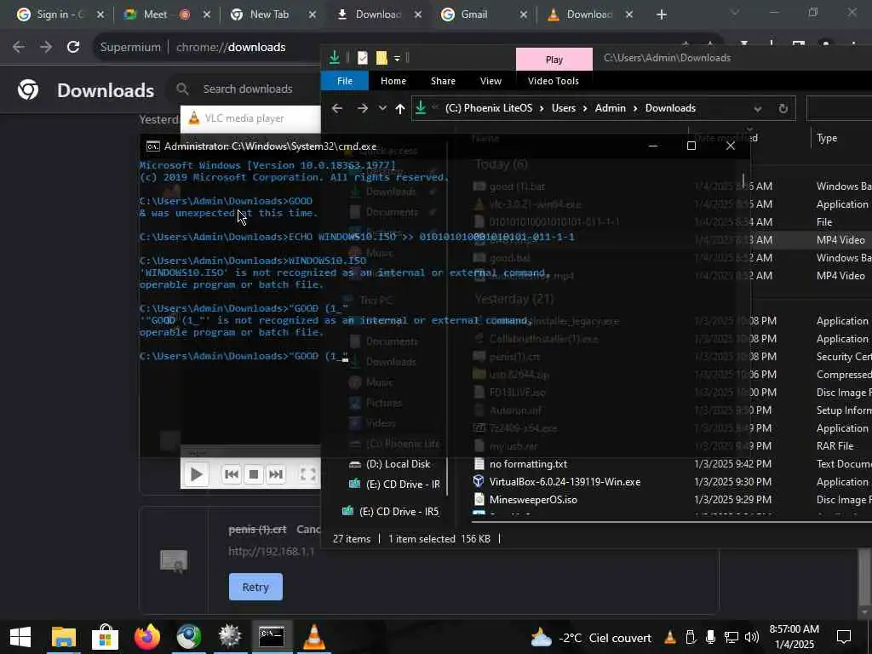Go back in File Explorer
The height and width of the screenshot is (654, 872).
337,108
